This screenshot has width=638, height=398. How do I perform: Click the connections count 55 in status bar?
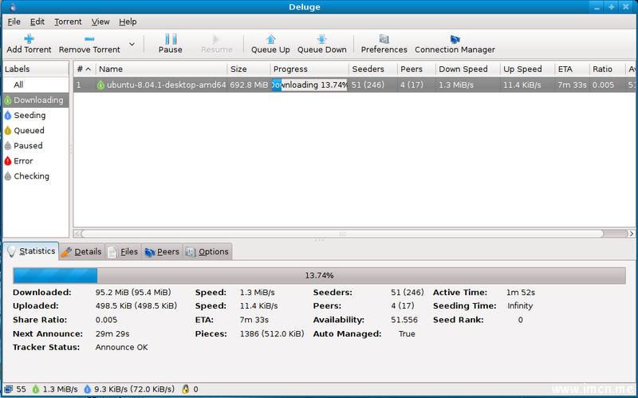tap(15, 389)
